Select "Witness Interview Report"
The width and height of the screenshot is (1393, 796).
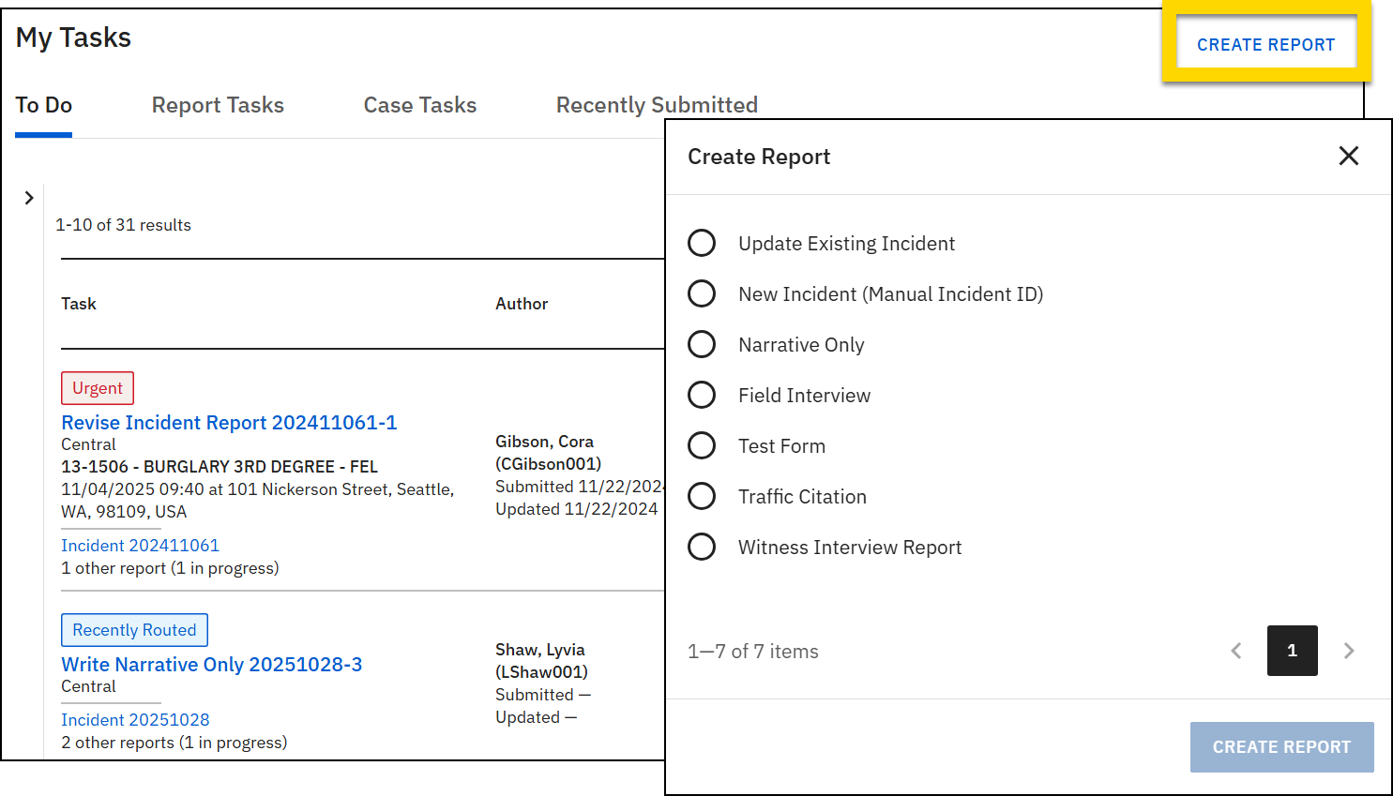pos(702,547)
